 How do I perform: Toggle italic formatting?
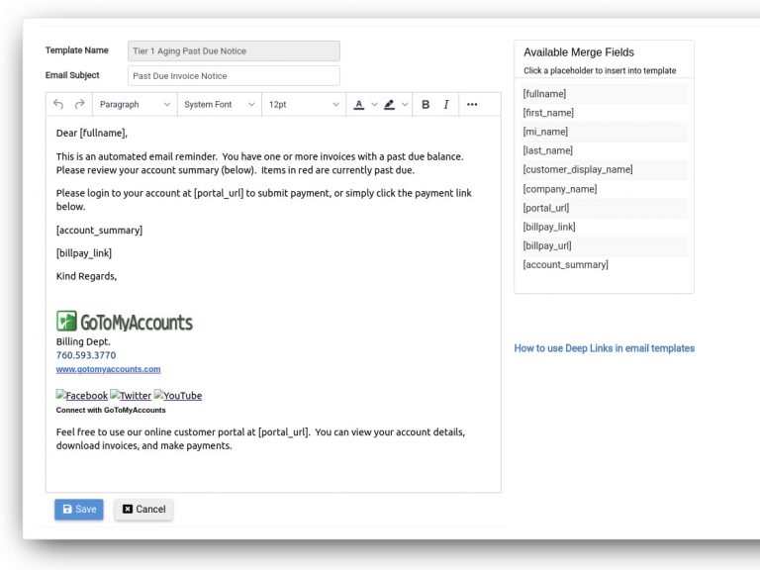click(x=446, y=104)
